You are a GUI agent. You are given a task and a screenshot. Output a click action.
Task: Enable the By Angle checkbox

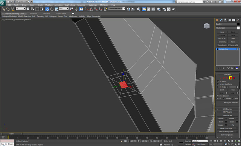point(218,87)
